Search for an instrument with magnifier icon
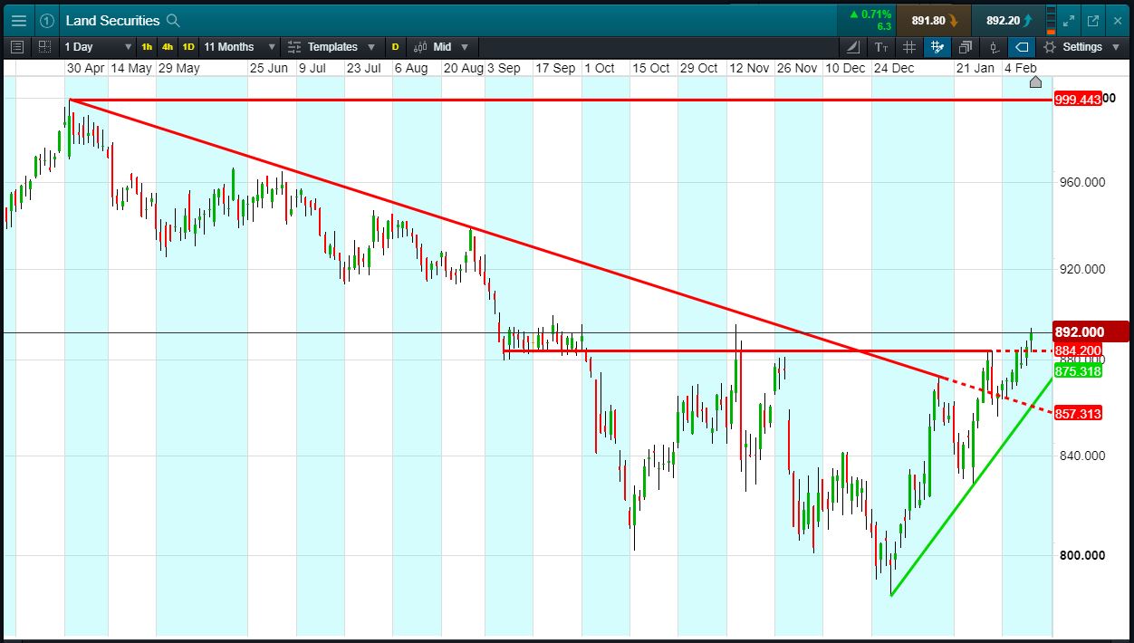 coord(174,20)
